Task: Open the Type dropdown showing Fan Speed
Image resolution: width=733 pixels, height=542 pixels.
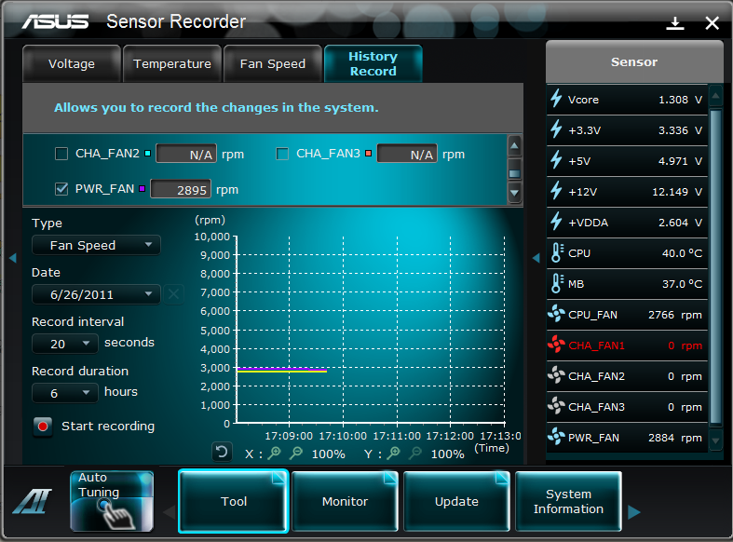Action: pos(96,245)
